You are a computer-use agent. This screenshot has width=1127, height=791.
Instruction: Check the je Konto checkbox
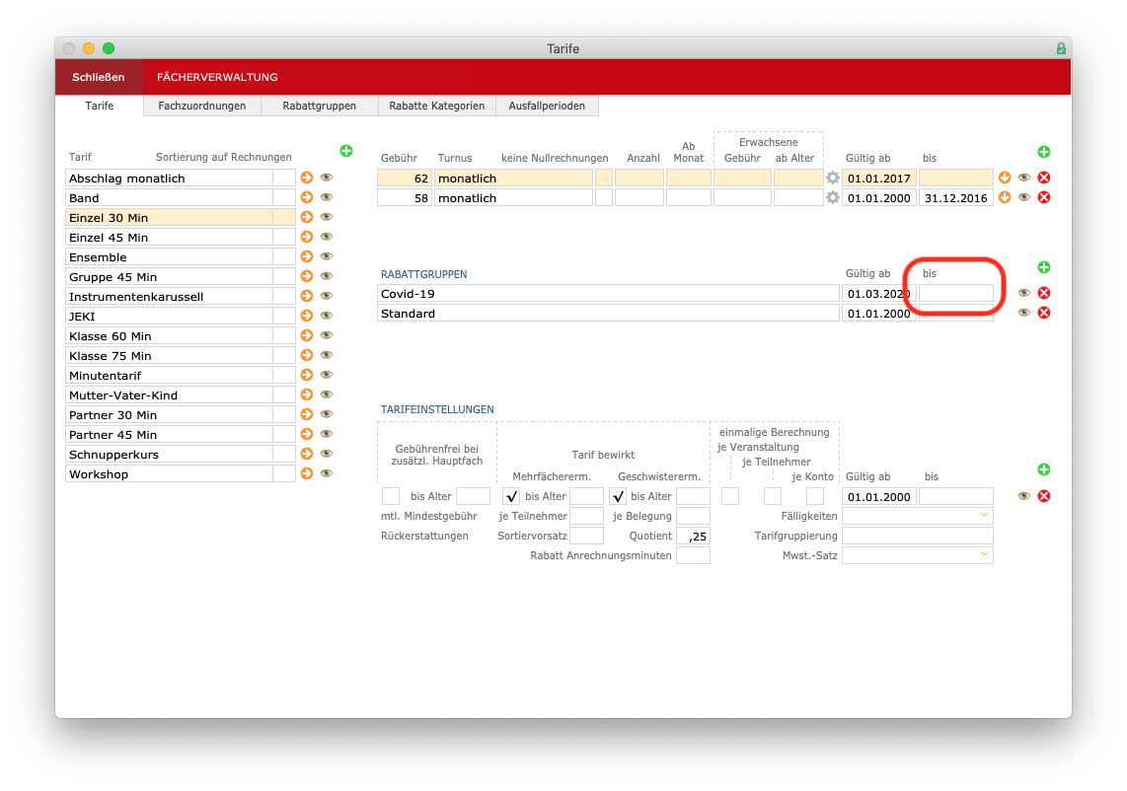(815, 496)
